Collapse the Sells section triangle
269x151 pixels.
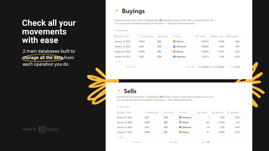[119, 91]
